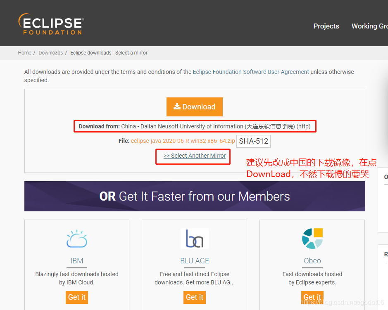Go to Home breadcrumb
This screenshot has width=388, height=310.
24,53
